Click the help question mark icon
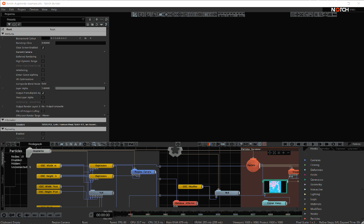The image size is (364, 224). (x=106, y=24)
